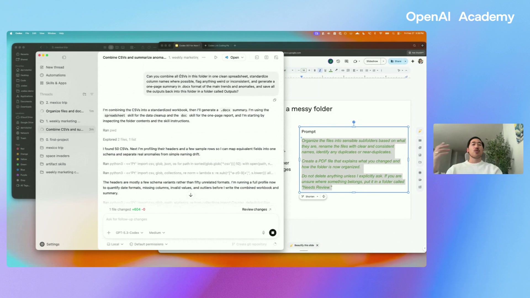Expand the Default permissions dropdown
This screenshot has height=298, width=530.
(149, 244)
